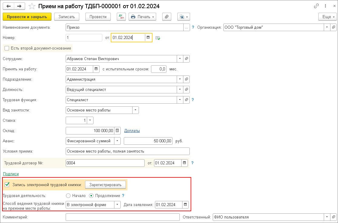Expand the Сотрудник dropdown list

(x=180, y=59)
